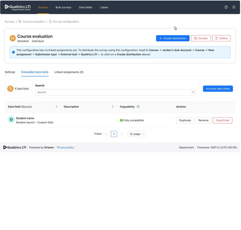Click the Survey configuration document icon
The width and height of the screenshot is (241, 230).
[x=50, y=22]
